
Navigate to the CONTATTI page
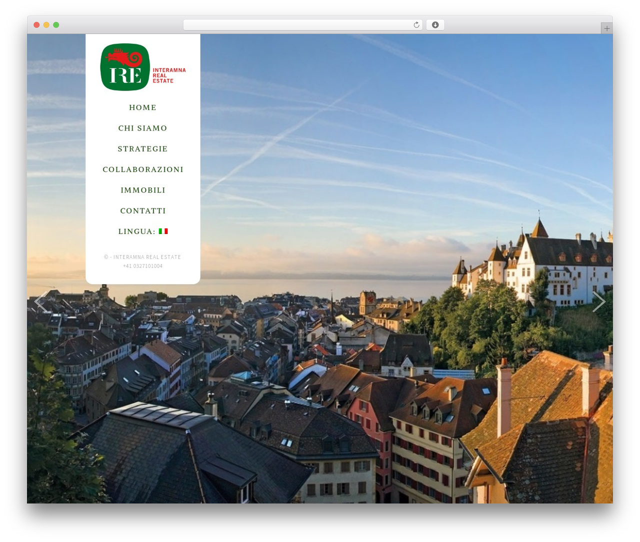[143, 211]
